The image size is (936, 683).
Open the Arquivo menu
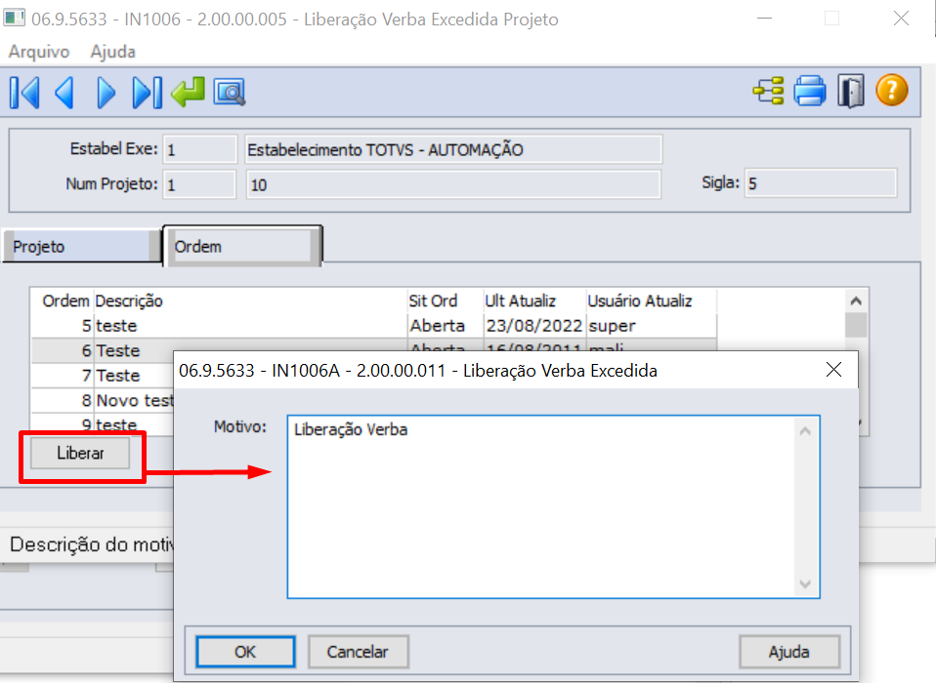39,52
